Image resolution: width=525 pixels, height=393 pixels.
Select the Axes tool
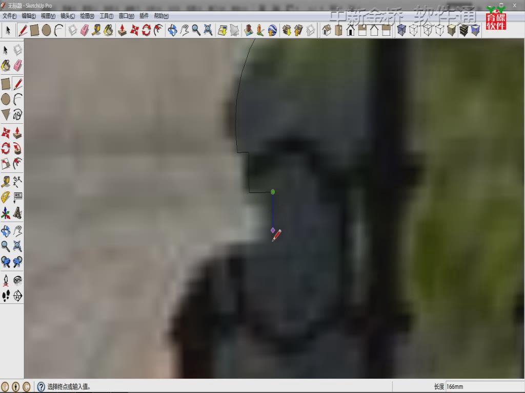6,213
